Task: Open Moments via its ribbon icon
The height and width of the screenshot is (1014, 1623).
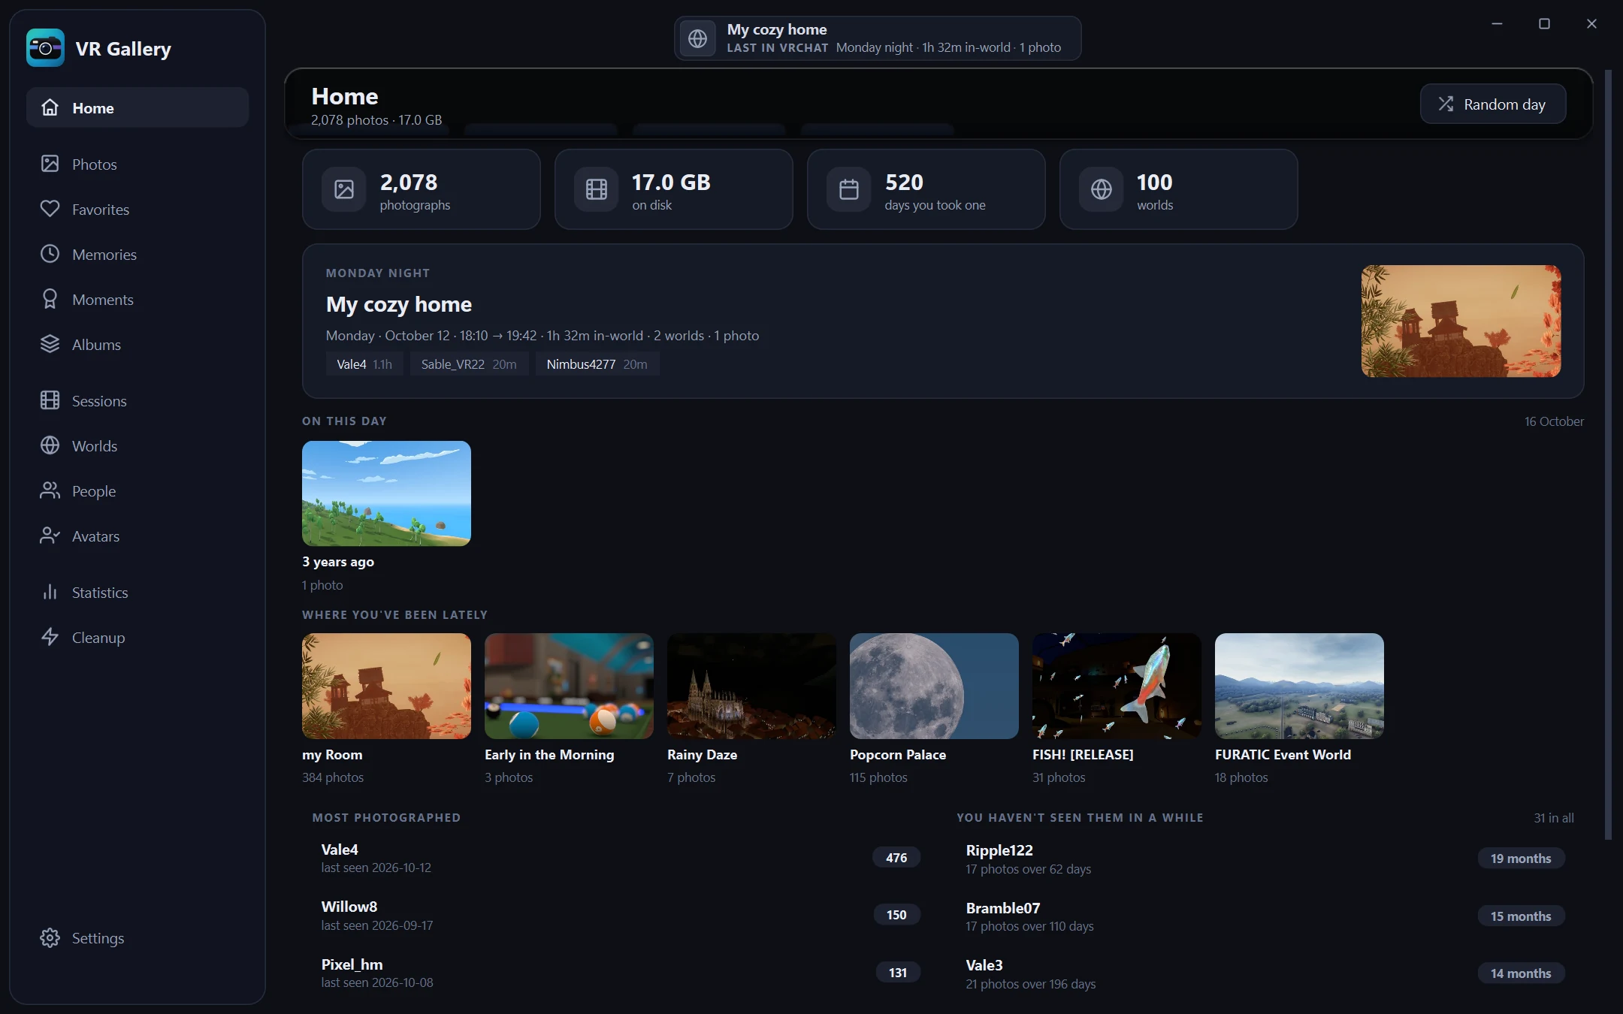Action: [x=50, y=299]
